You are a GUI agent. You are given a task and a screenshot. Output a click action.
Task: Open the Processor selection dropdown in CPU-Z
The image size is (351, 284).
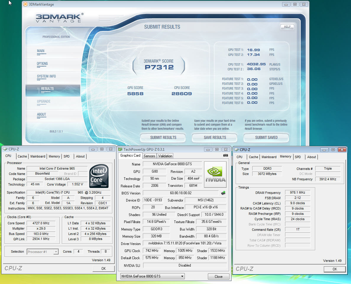point(56,252)
